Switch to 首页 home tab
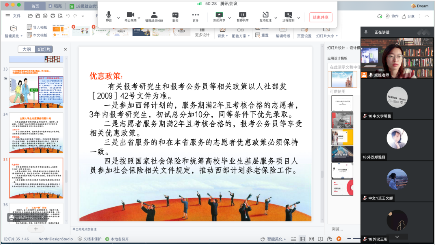 click(35, 6)
